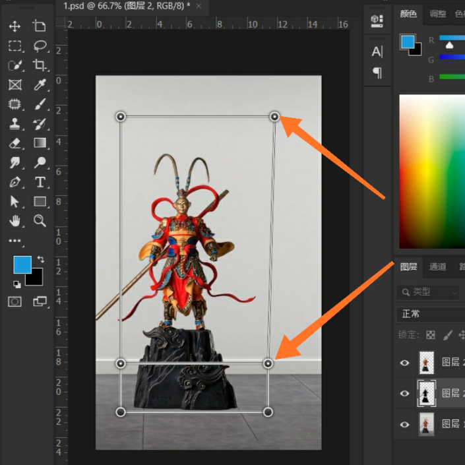Select the Move tool
Viewport: 465px width, 465px height.
coord(15,26)
